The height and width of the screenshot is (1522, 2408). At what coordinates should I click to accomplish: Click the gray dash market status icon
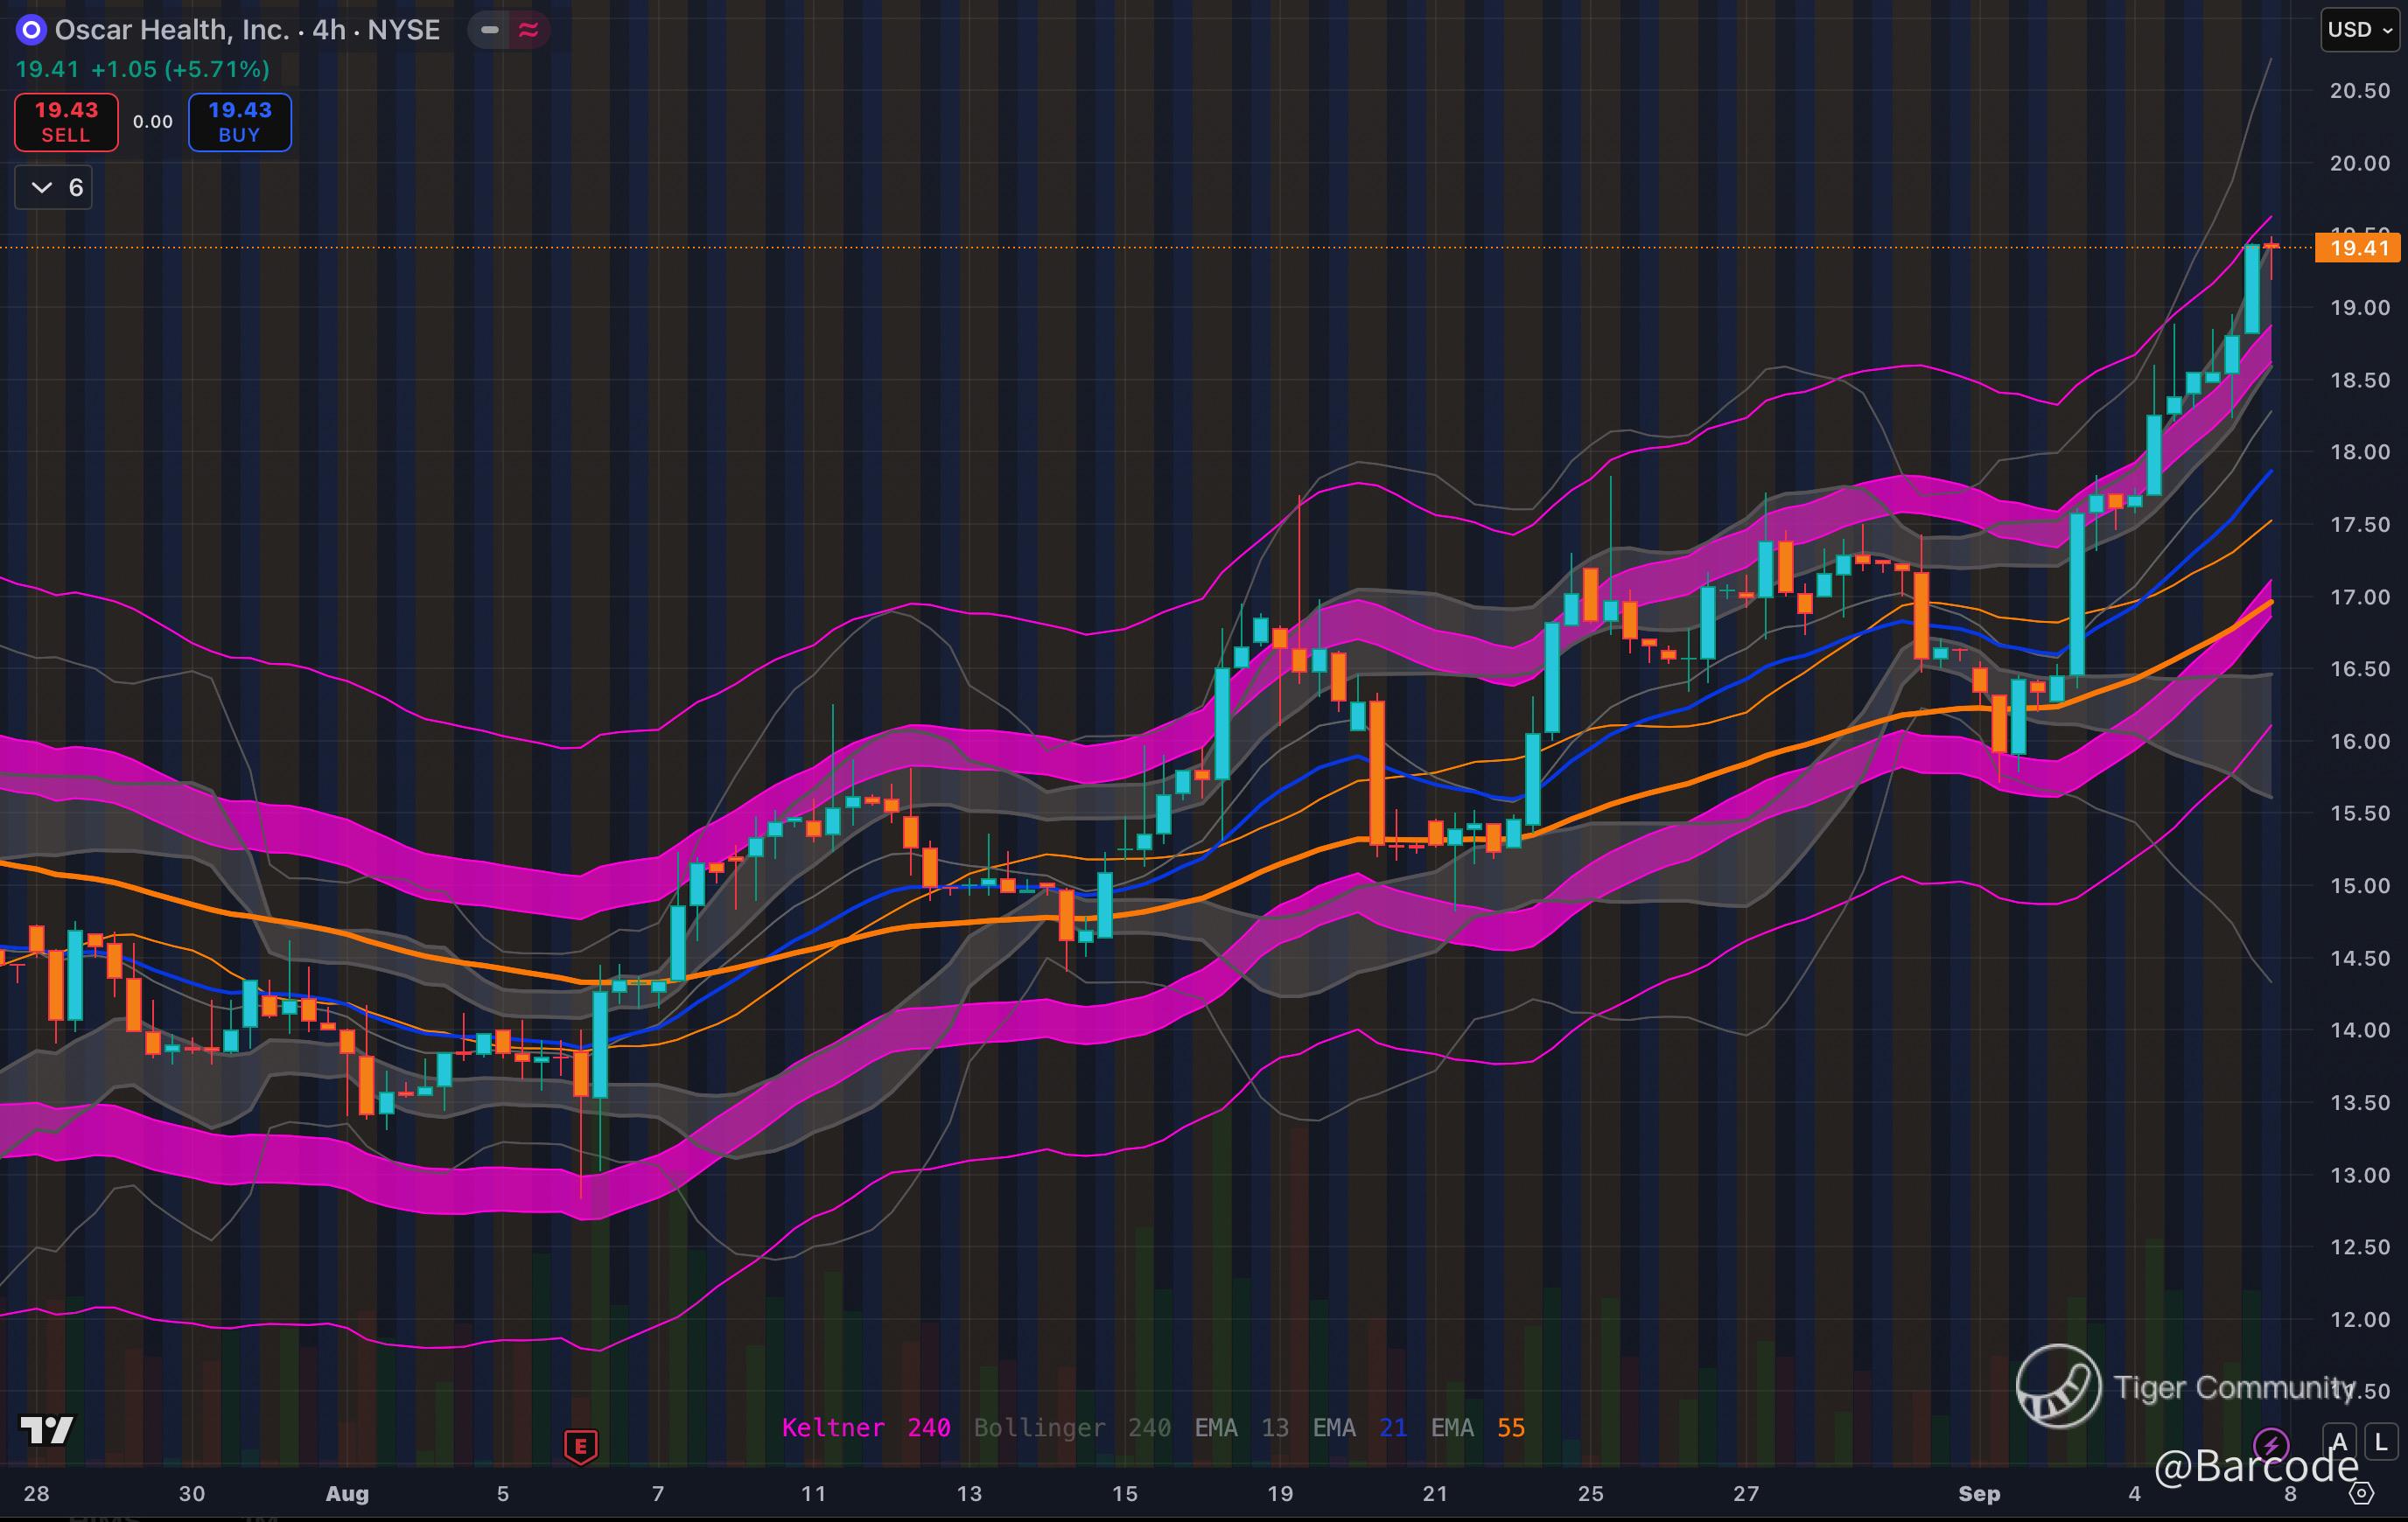(490, 30)
